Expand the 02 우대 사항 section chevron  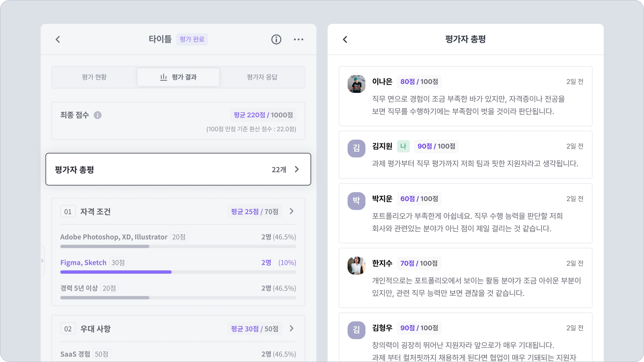291,328
